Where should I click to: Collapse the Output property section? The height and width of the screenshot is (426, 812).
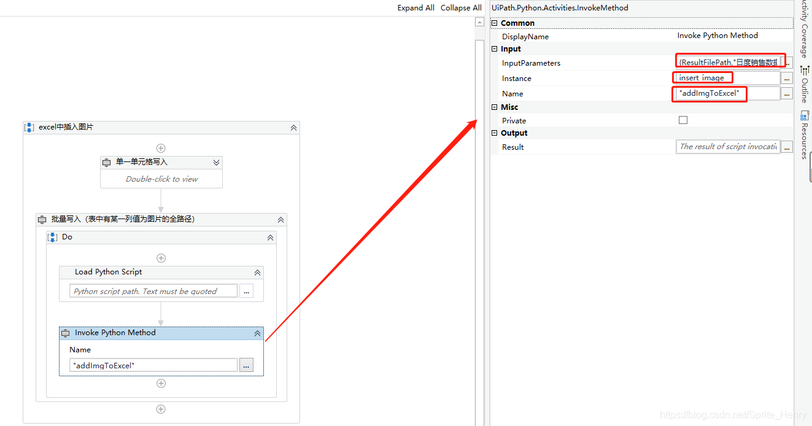(495, 133)
